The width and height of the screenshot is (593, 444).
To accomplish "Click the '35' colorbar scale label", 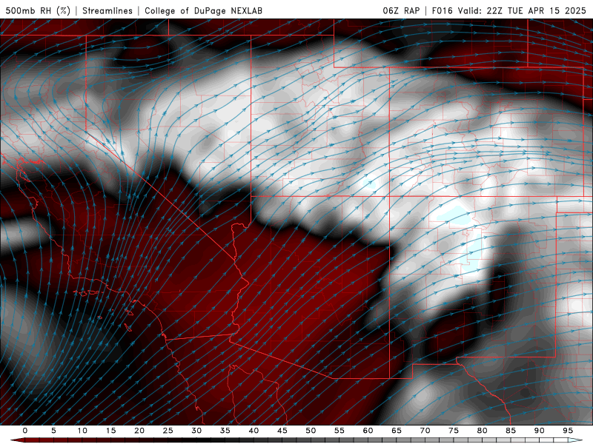I will click(225, 431).
